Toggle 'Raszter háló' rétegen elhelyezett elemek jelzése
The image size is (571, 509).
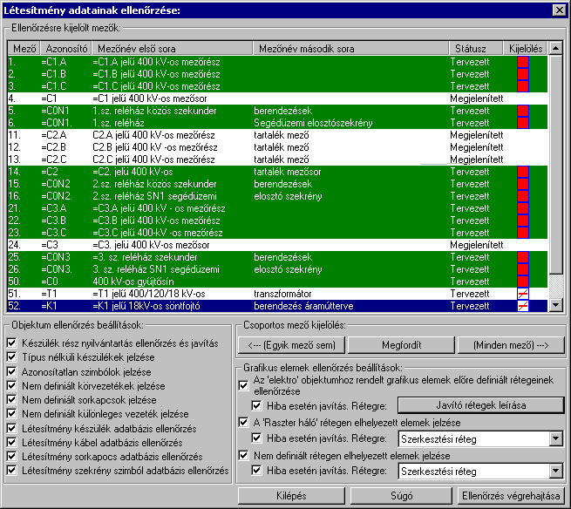tap(243, 423)
